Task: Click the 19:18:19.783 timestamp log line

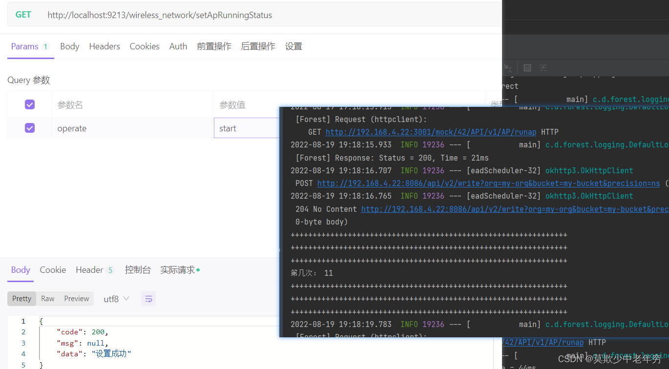Action: 480,324
